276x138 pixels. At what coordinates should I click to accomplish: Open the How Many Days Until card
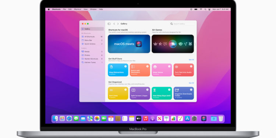pyautogui.click(x=162, y=93)
